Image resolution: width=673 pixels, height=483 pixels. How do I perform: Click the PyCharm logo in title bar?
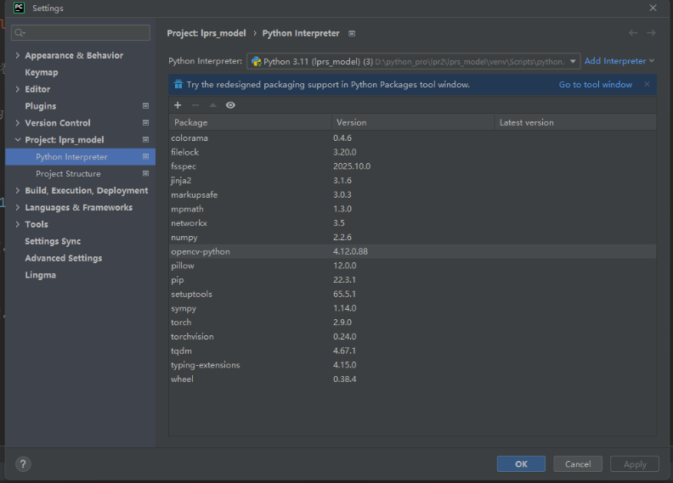click(19, 8)
